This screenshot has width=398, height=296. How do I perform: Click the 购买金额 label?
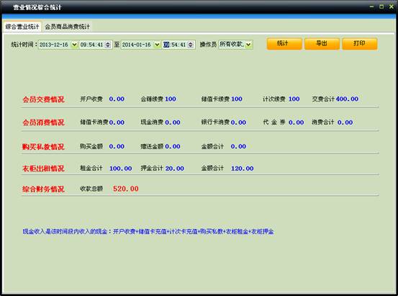(91, 146)
